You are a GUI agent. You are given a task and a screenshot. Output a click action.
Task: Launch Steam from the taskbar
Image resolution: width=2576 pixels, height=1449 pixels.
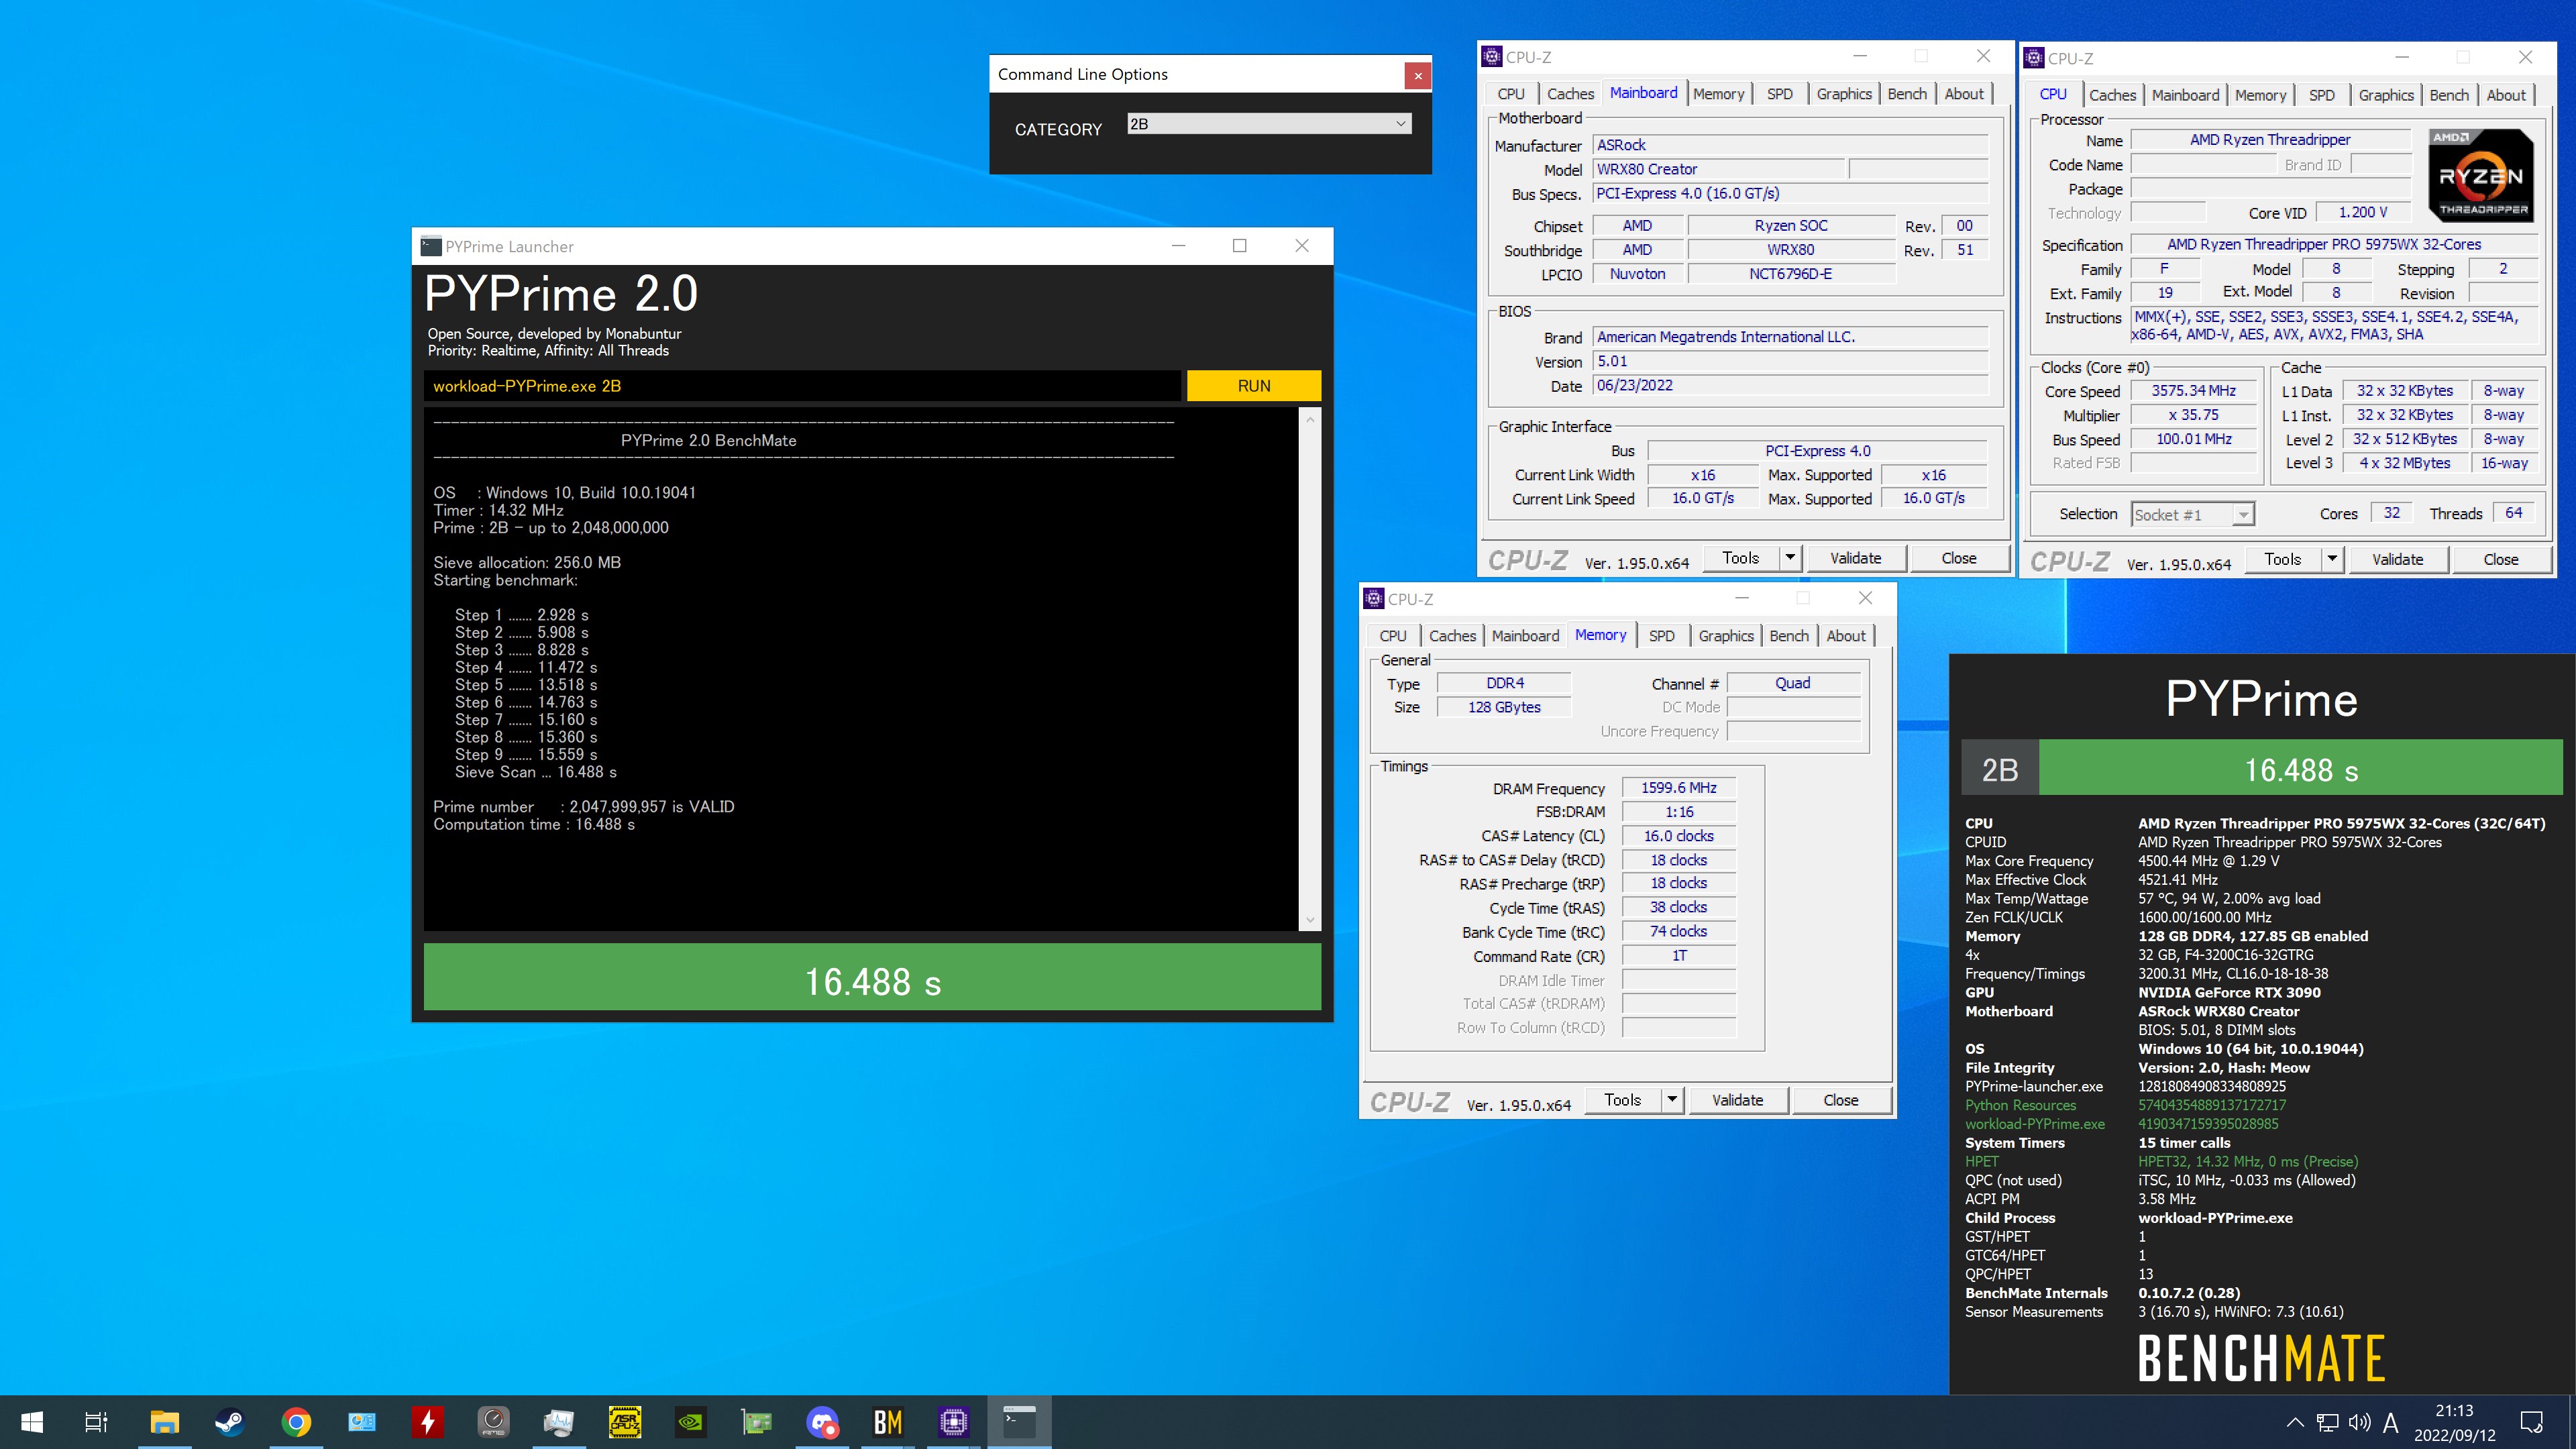230,1421
